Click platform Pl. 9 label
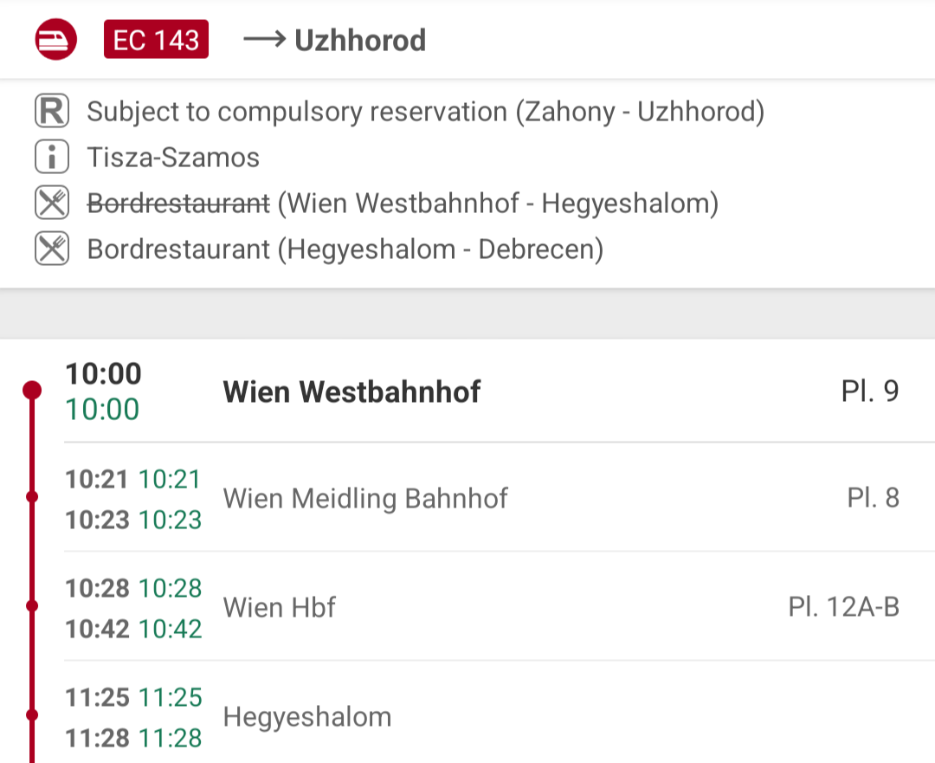This screenshot has width=935, height=763. [869, 391]
